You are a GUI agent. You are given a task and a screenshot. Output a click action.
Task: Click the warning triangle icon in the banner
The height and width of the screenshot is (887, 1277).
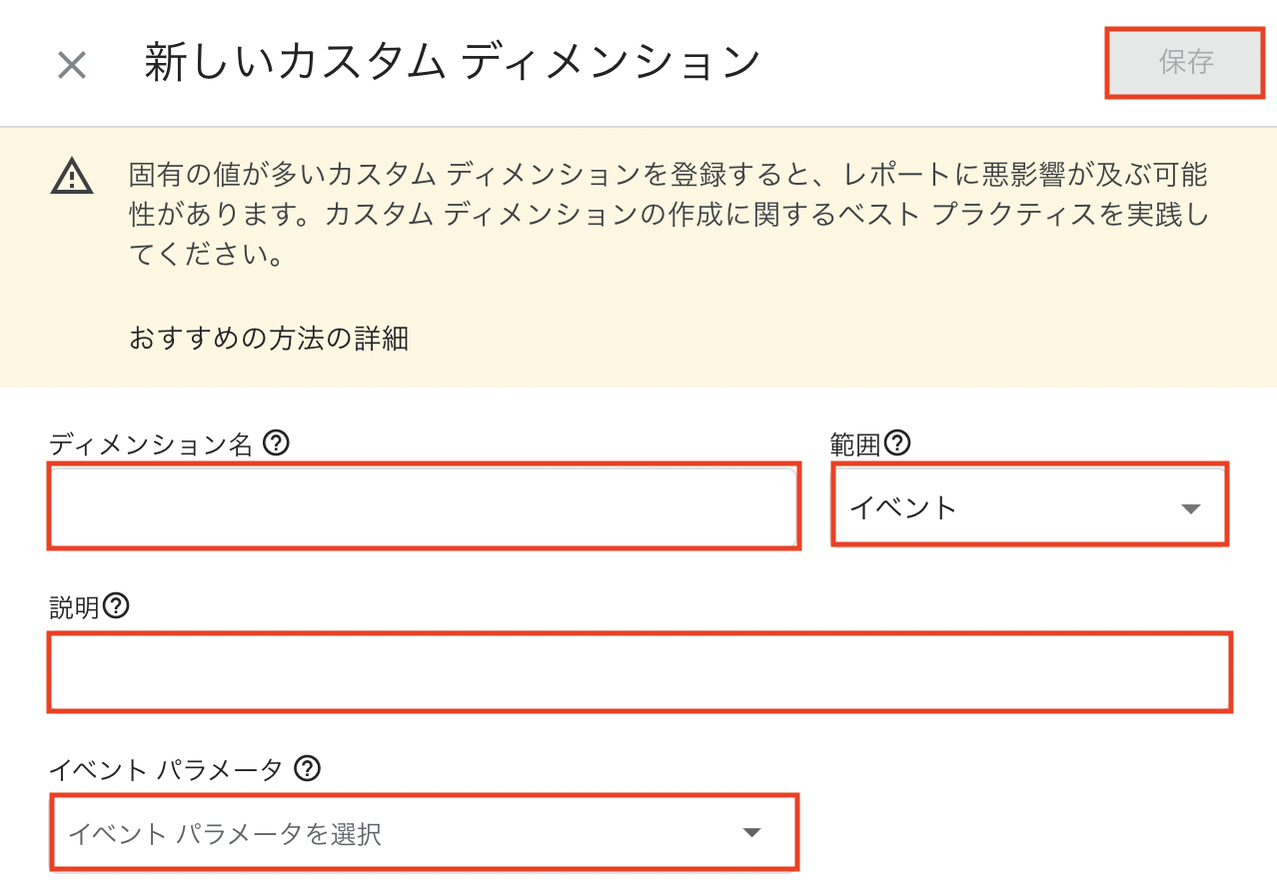click(70, 177)
